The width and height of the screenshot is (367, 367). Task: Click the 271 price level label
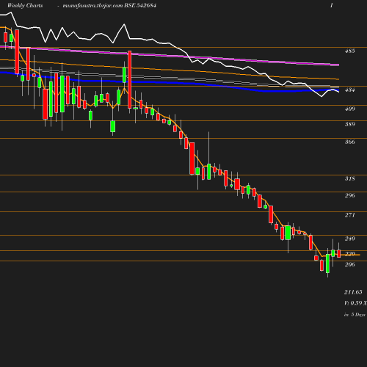coord(349,215)
